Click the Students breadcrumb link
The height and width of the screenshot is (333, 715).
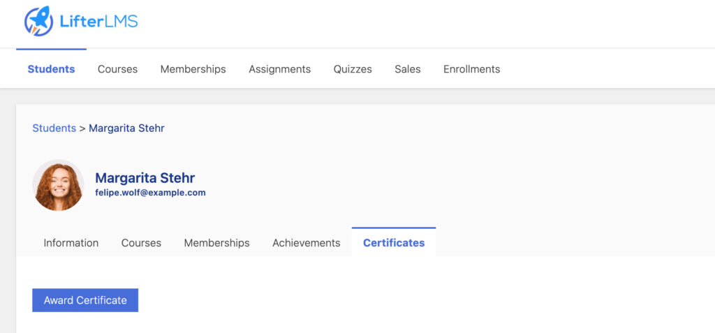coord(54,128)
